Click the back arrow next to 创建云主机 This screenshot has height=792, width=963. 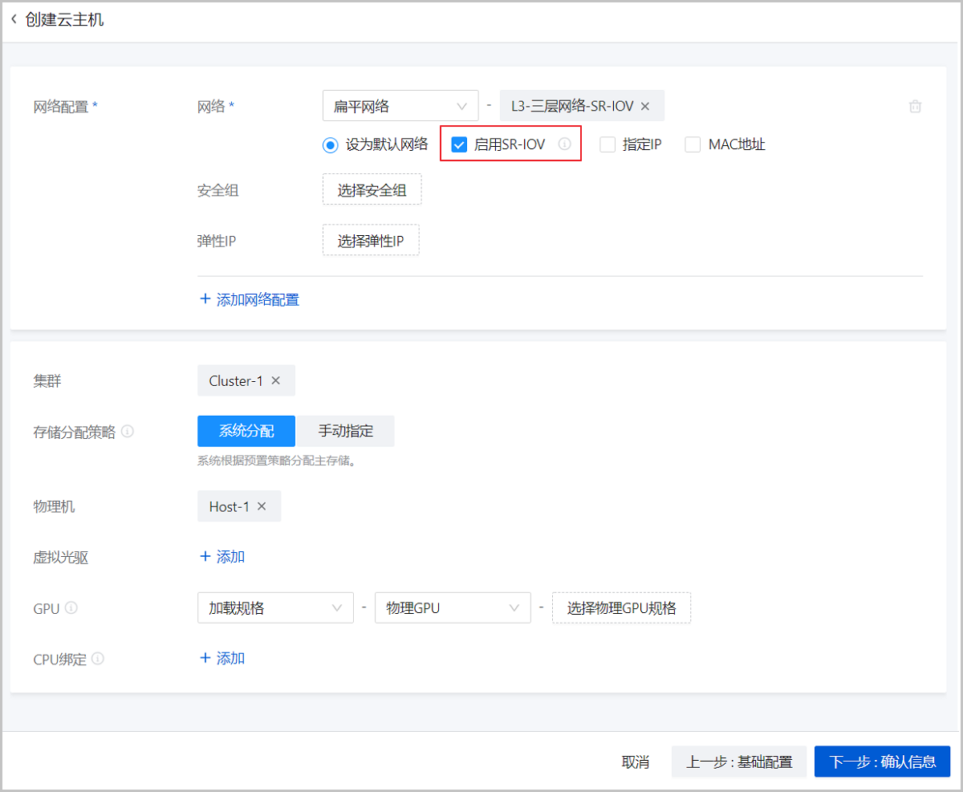14,18
